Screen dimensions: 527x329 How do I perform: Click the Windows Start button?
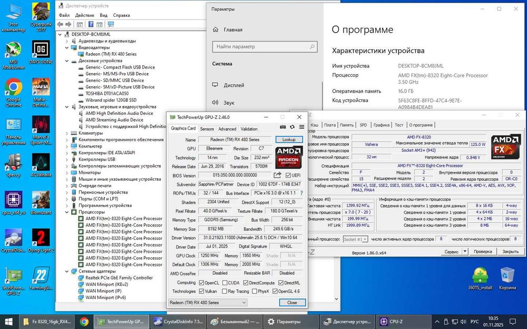coord(8,322)
